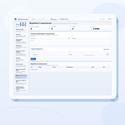Click the 'В роботі' stat card
Screen dimensions: 125x125
click(81, 28)
